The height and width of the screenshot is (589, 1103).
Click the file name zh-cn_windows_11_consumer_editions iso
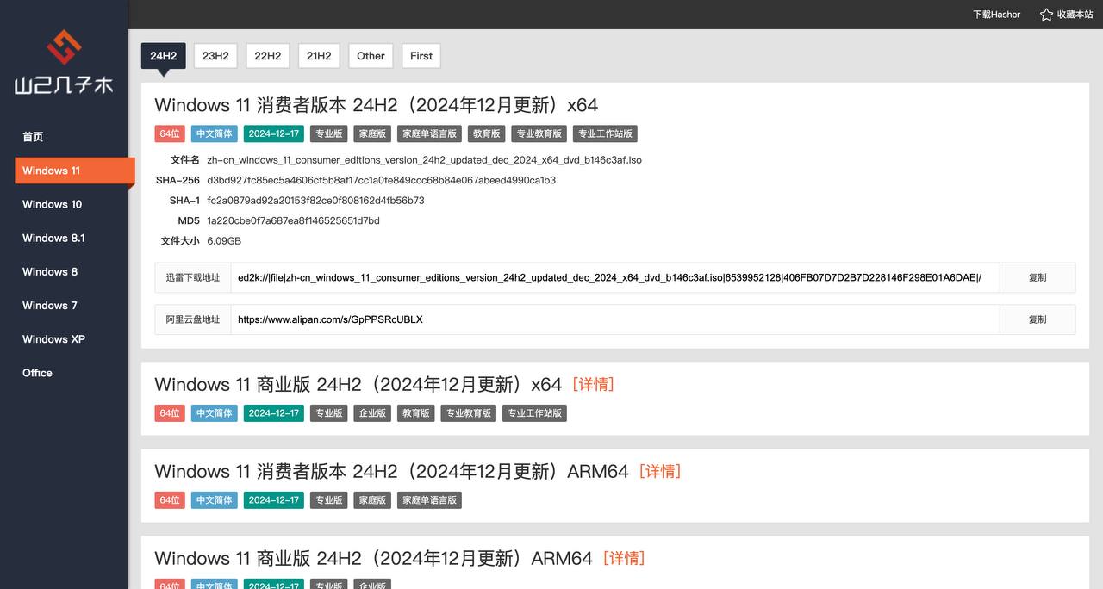(424, 160)
